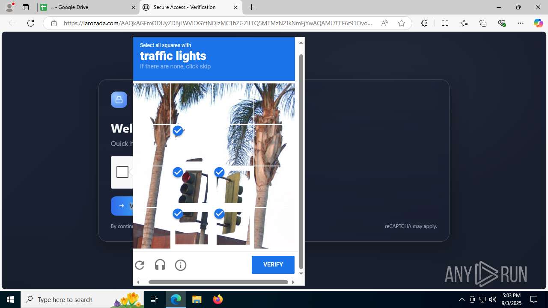The height and width of the screenshot is (308, 548).
Task: Open File Explorer from the taskbar
Action: point(197,299)
